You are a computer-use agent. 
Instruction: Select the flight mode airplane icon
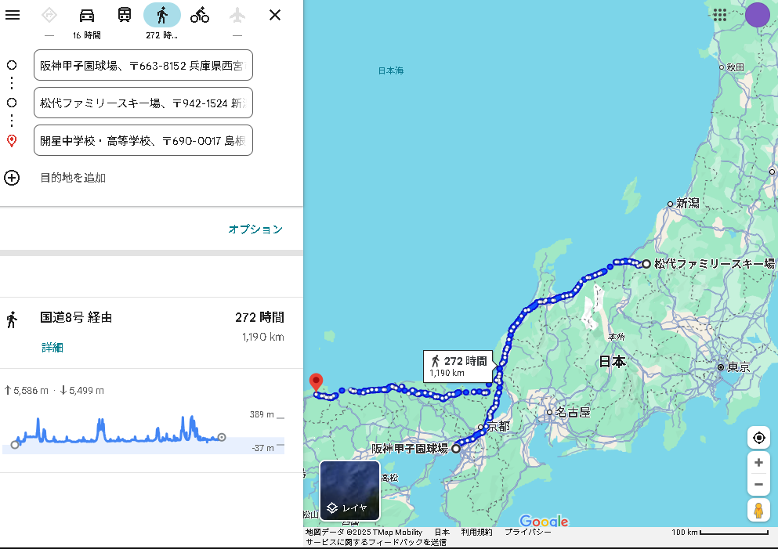(x=237, y=16)
